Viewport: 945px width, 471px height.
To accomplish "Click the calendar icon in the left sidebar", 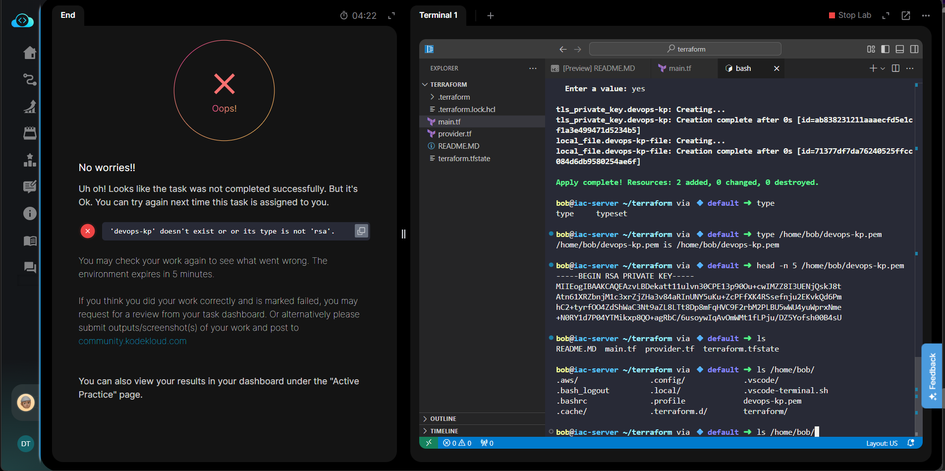I will coord(30,133).
